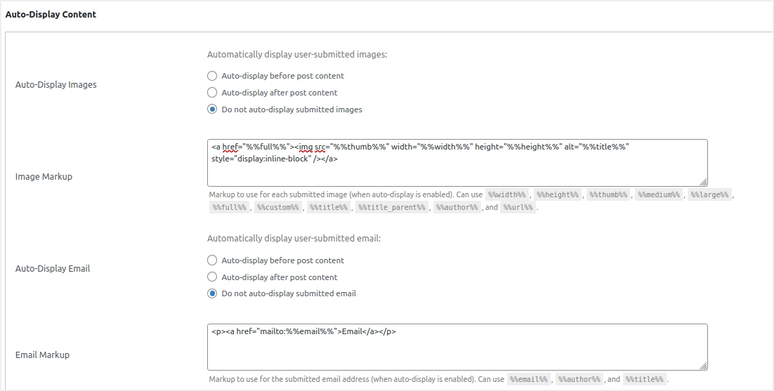The height and width of the screenshot is (391, 774).
Task: Click the %%custom%% code tag
Action: click(x=277, y=207)
